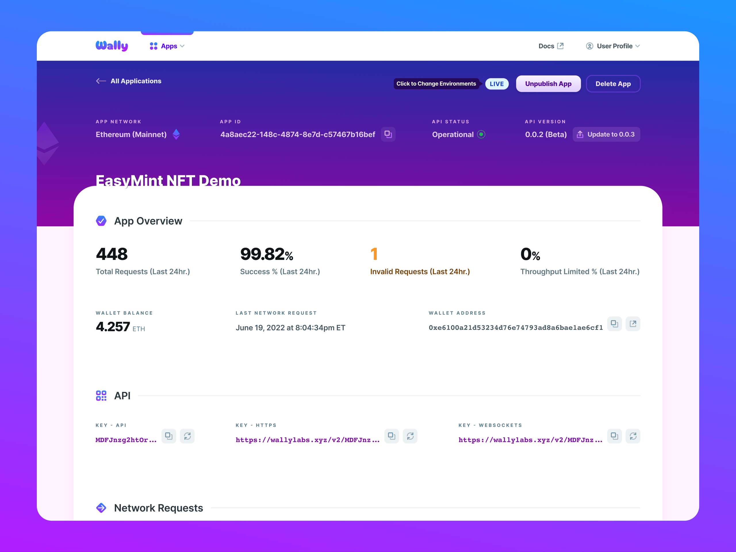Click the 4.257 ETH wallet balance
Image resolution: width=736 pixels, height=552 pixels.
(x=120, y=327)
